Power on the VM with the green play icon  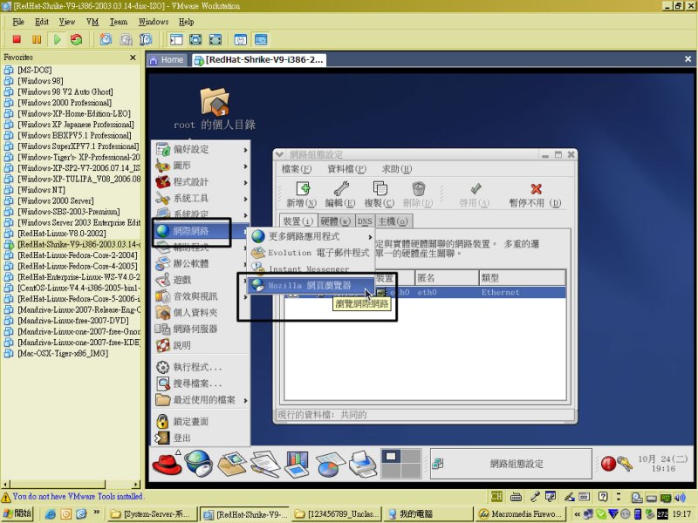(x=57, y=39)
